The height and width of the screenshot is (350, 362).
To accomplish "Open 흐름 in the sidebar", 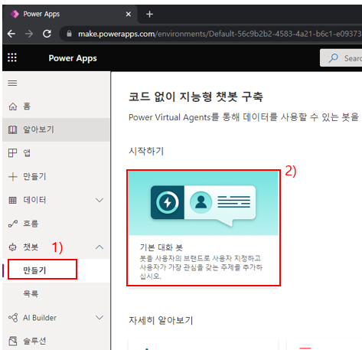I will click(x=56, y=224).
